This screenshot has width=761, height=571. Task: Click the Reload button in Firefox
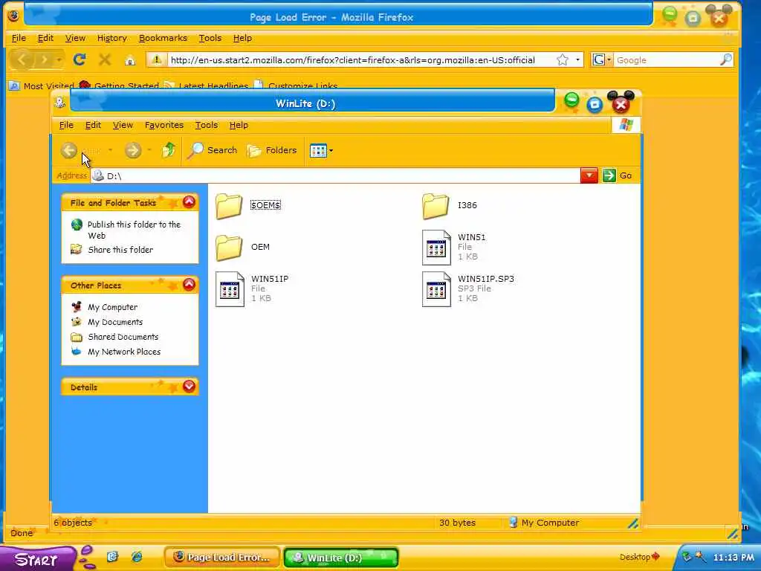80,59
